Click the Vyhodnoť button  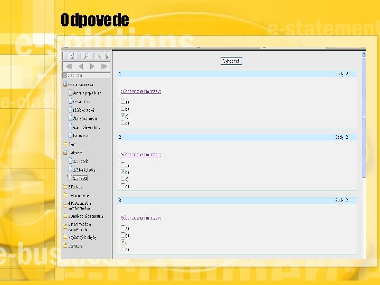coord(231,61)
